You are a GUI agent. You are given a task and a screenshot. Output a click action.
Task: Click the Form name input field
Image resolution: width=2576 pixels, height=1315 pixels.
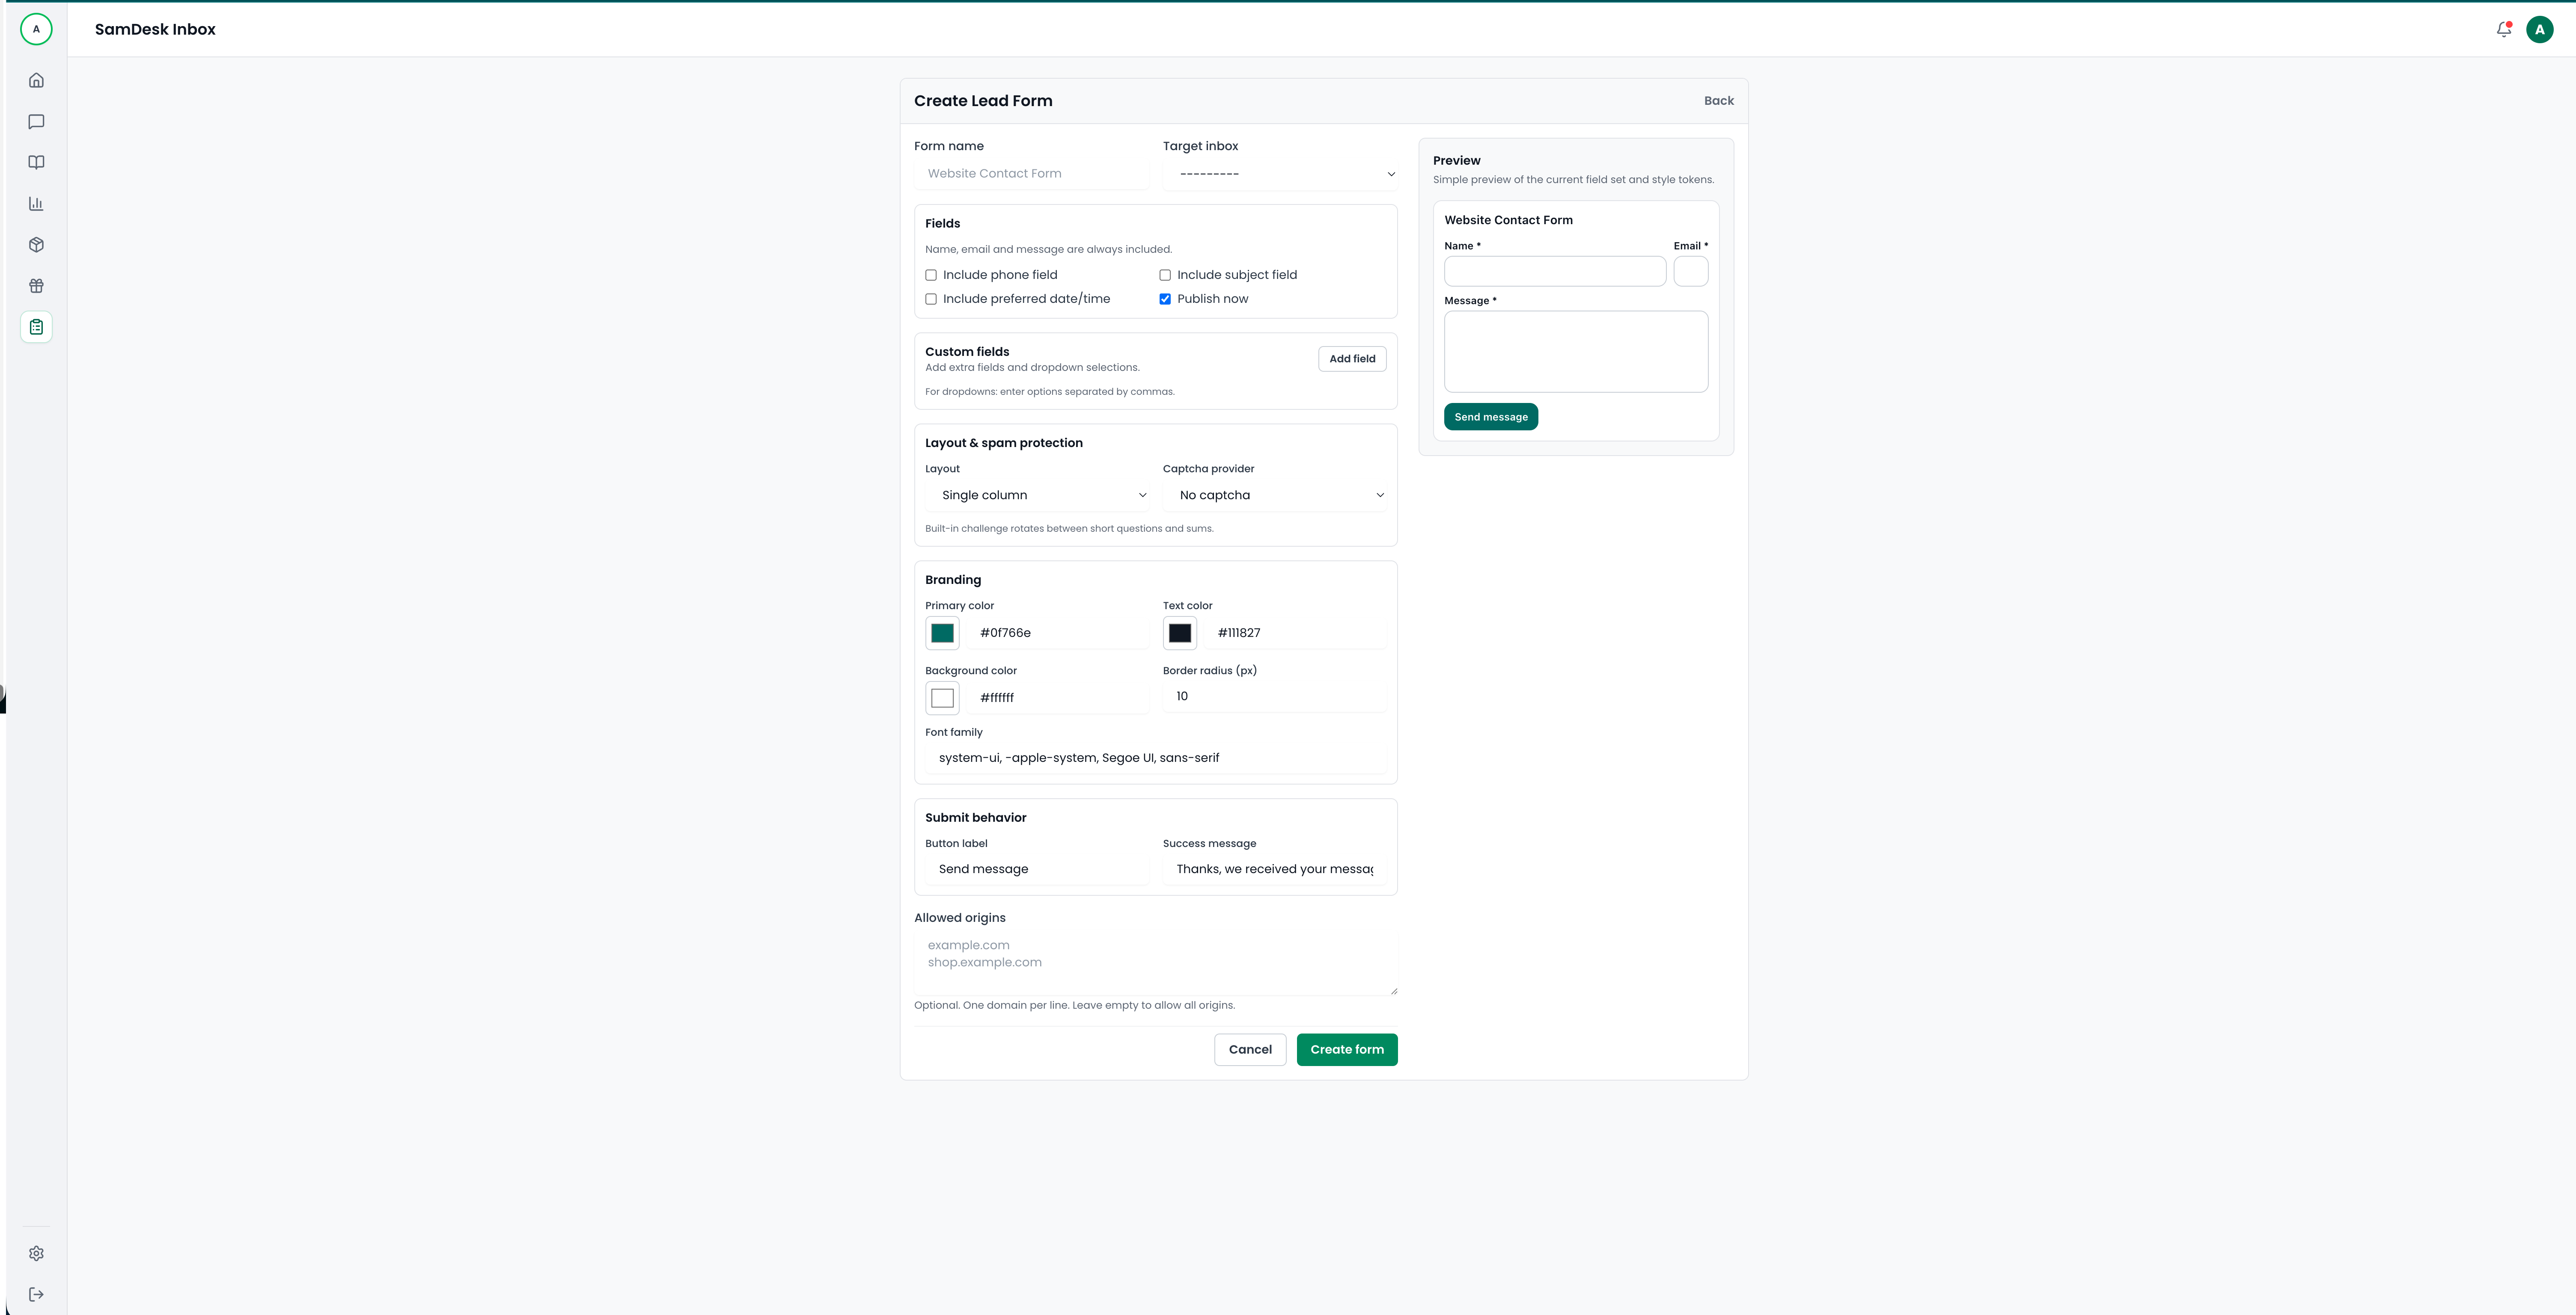(x=1031, y=174)
